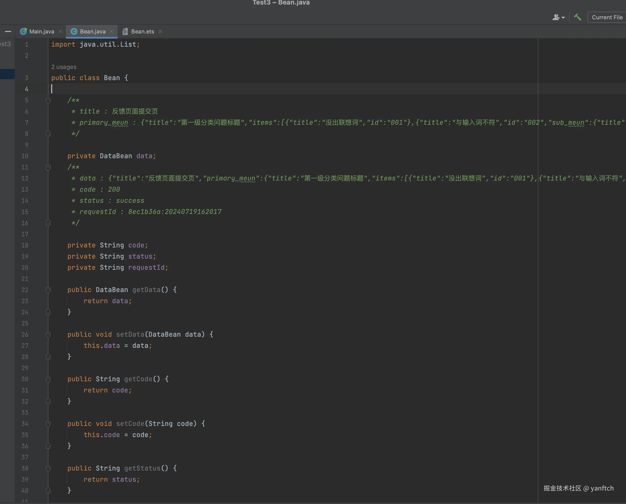626x504 pixels.
Task: Click the 2 usages hint link
Action: (64, 67)
